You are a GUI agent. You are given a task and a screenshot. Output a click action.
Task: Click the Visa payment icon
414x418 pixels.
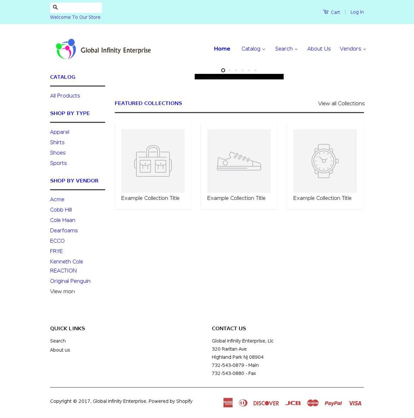(x=354, y=403)
